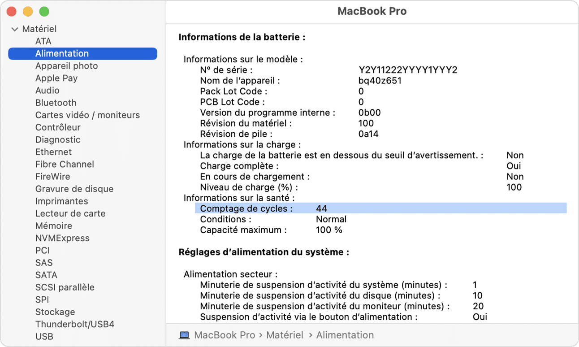The height and width of the screenshot is (347, 579).
Task: Open the Appareil photo hardware entry
Action: pyautogui.click(x=66, y=66)
